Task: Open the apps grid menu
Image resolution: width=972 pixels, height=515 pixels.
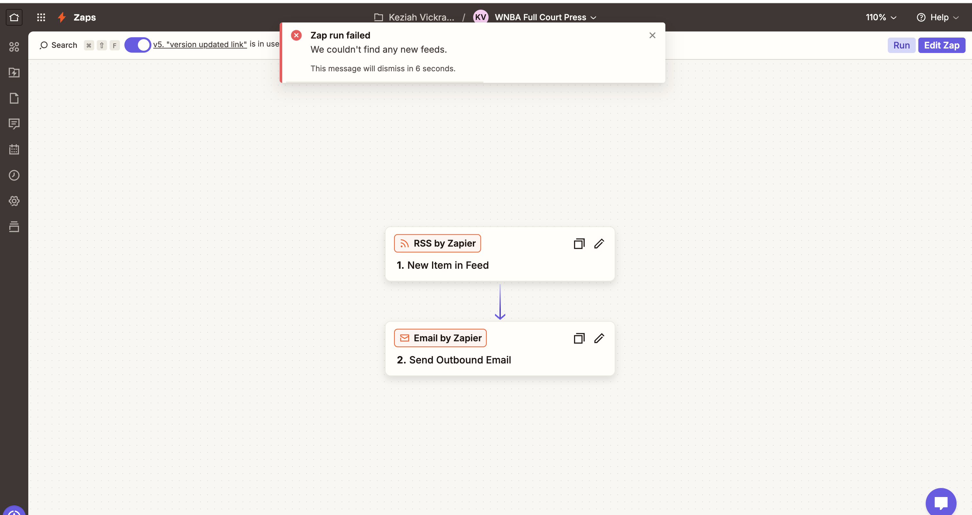Action: tap(41, 17)
